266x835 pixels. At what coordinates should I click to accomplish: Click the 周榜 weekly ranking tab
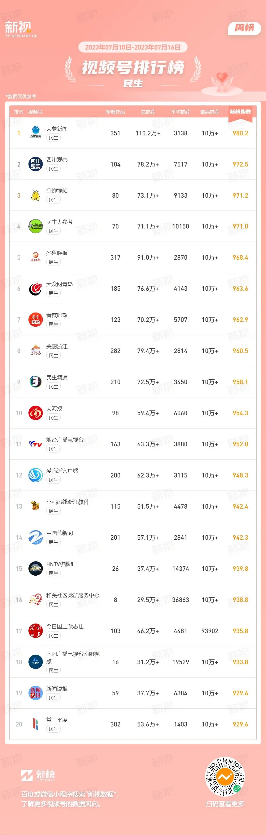(245, 28)
